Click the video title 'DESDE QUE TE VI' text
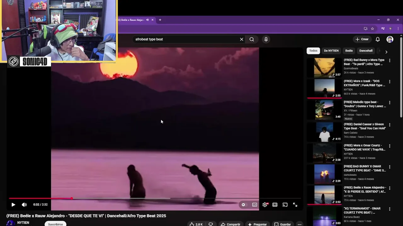This screenshot has width=403, height=226. pos(86,216)
